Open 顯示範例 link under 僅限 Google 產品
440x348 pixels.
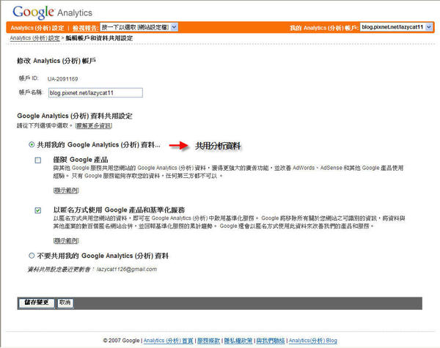(x=66, y=190)
